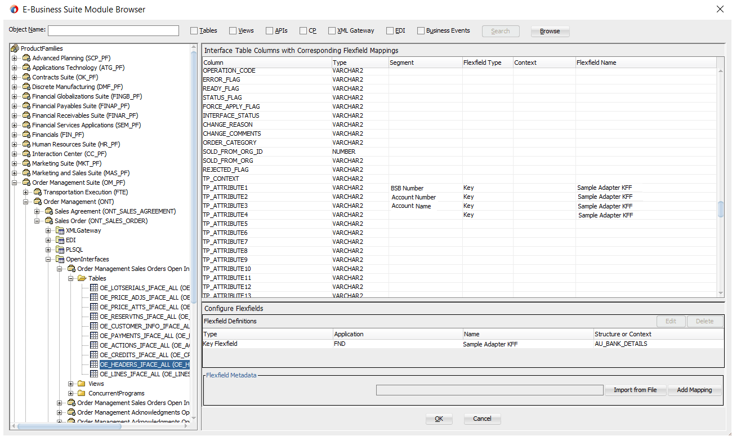Click the OE_PAYMENTS_IFACE_ALL table icon
This screenshot has height=436, width=732.
pos(94,336)
